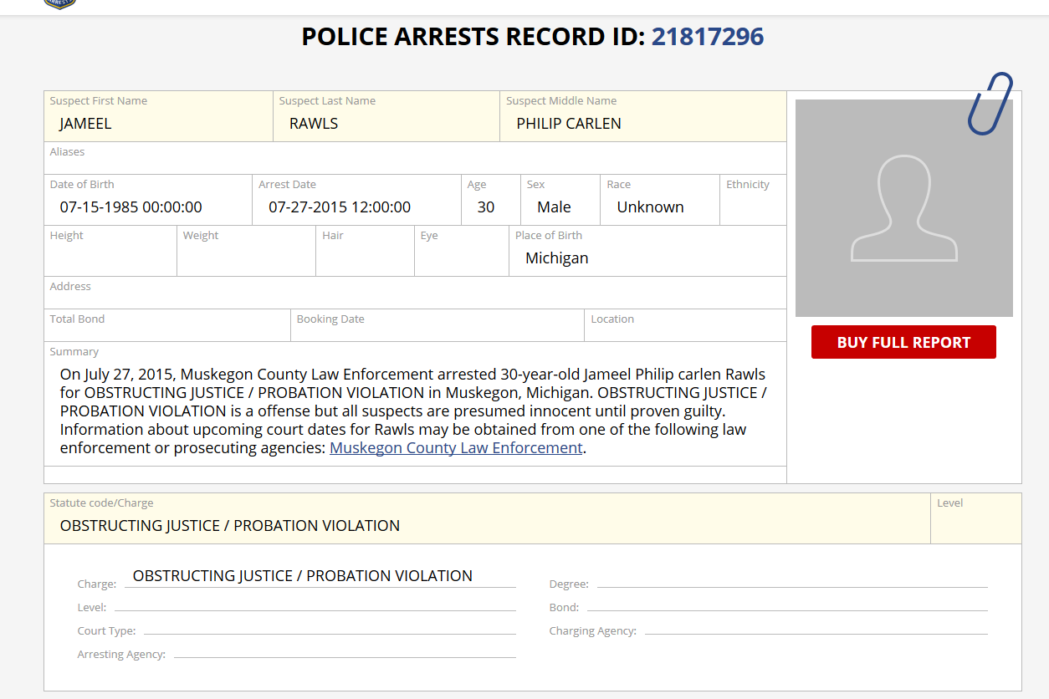Click the Aliases field label
The image size is (1049, 699).
(x=67, y=151)
